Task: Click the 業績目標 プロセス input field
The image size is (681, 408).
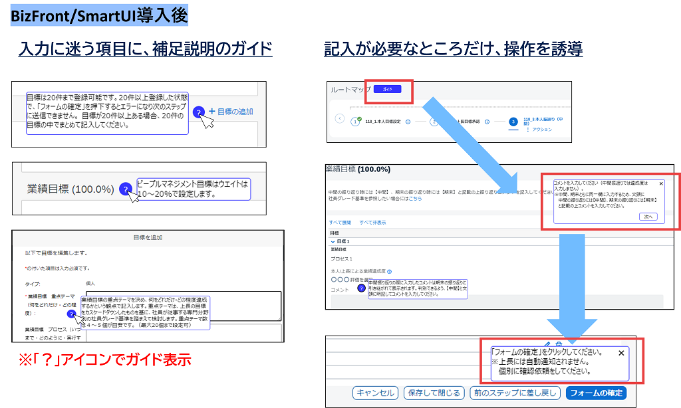Action: pyautogui.click(x=184, y=333)
